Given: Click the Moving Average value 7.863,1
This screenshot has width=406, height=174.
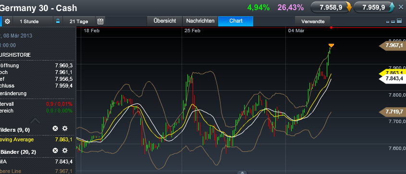Looking at the screenshot, I should click(63, 140).
